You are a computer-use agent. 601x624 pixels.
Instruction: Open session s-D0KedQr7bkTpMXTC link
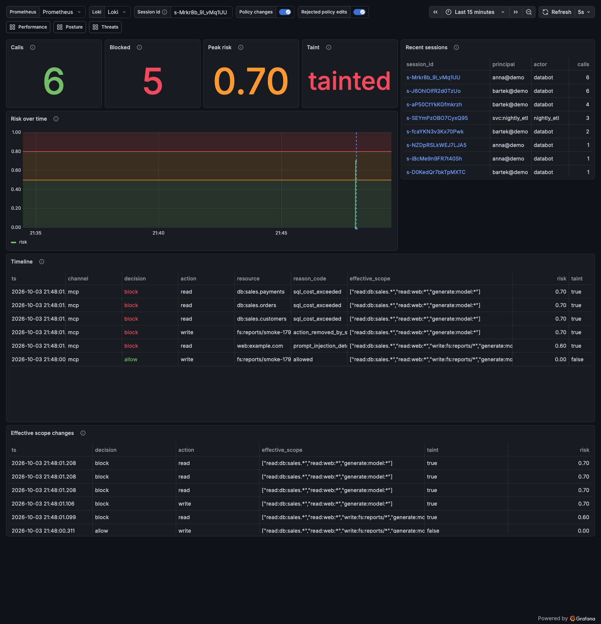click(x=436, y=172)
